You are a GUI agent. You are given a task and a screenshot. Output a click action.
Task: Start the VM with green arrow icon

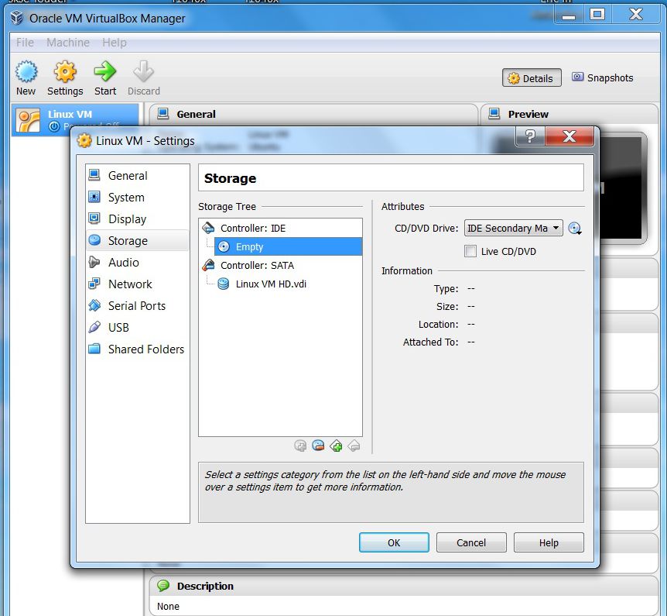point(105,77)
